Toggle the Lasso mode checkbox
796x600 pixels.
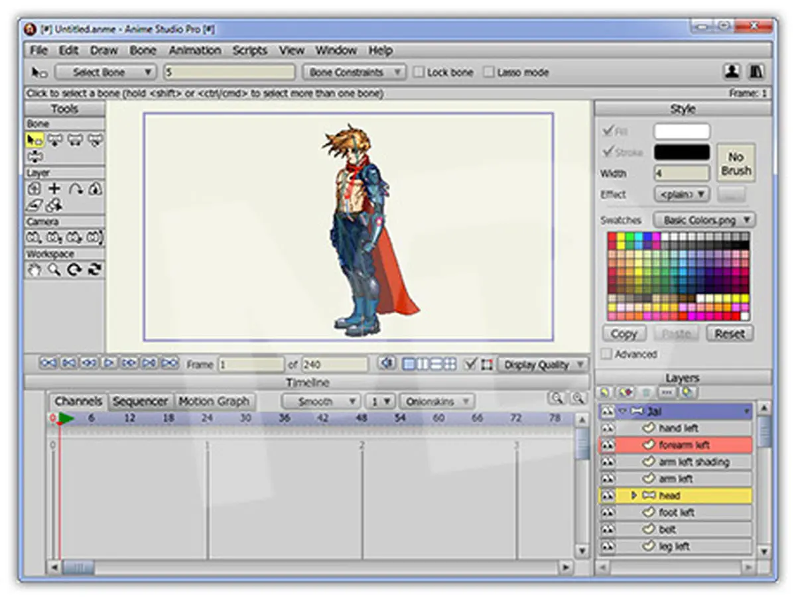(489, 72)
